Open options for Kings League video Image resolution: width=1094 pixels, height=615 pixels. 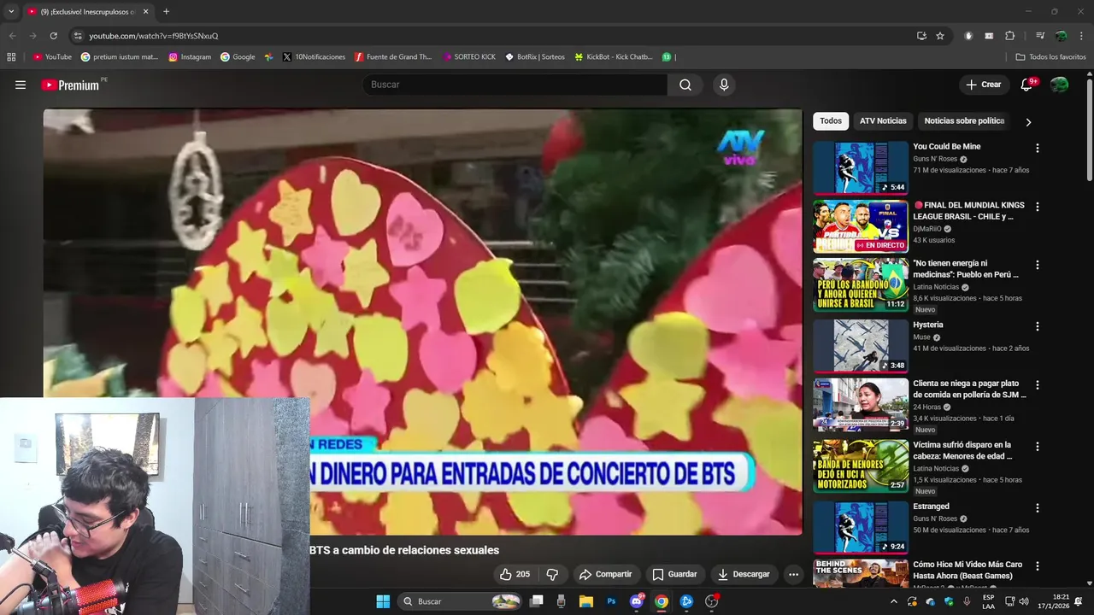click(1038, 207)
